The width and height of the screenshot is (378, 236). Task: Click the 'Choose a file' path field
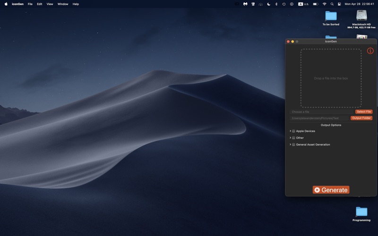click(x=321, y=112)
